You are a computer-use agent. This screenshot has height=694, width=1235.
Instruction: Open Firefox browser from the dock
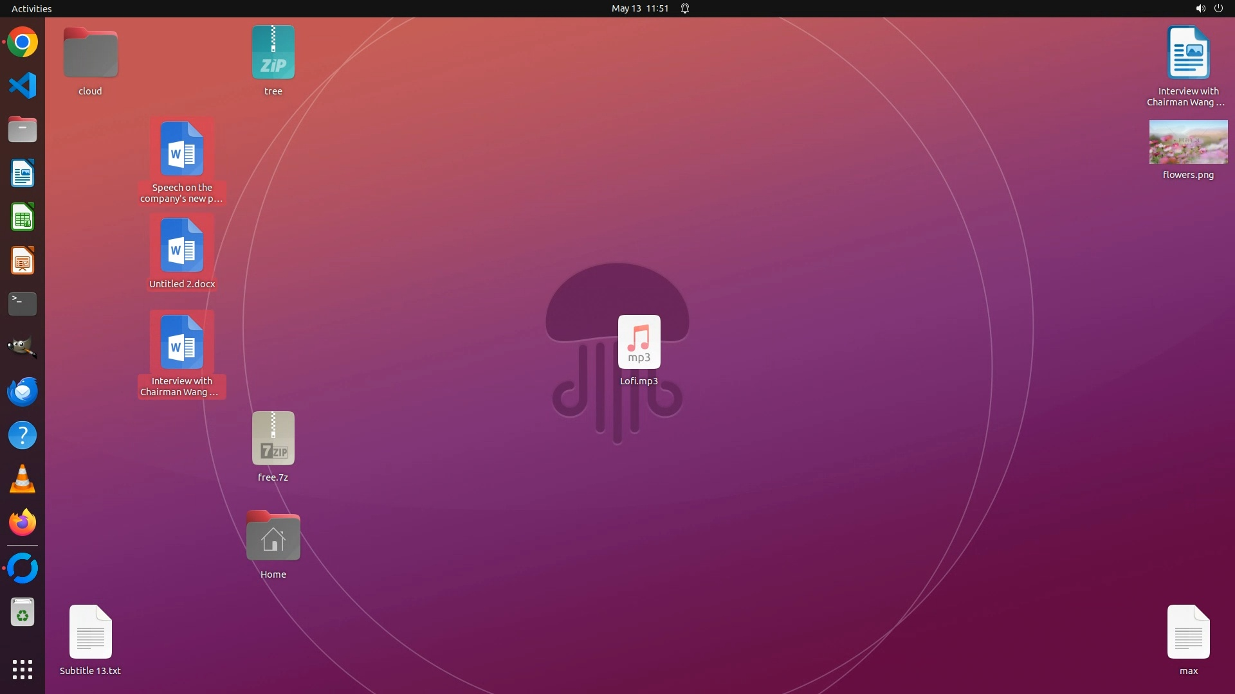click(23, 522)
